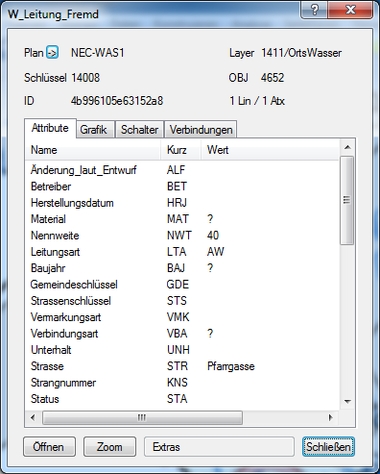Click the Leitungsart value AW

click(x=216, y=252)
